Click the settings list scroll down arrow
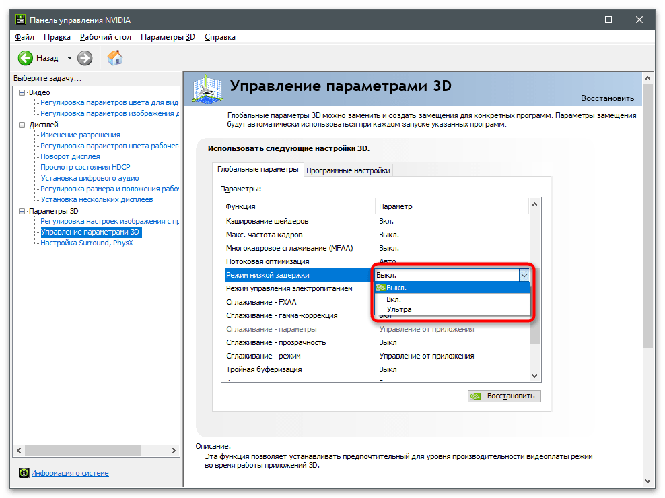665x498 pixels. tap(535, 376)
